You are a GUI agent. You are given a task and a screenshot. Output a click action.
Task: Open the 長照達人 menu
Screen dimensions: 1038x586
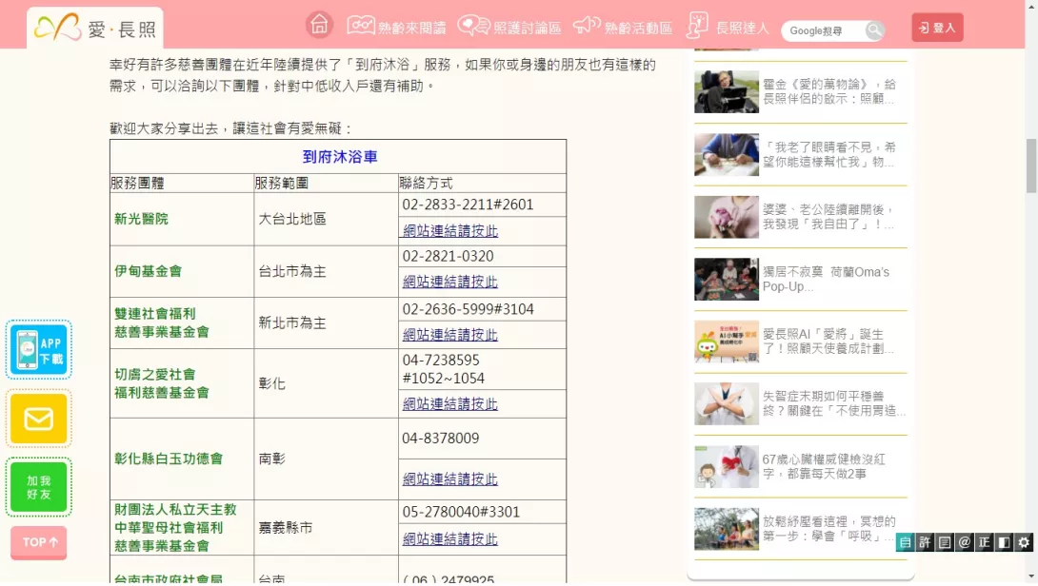coord(728,27)
